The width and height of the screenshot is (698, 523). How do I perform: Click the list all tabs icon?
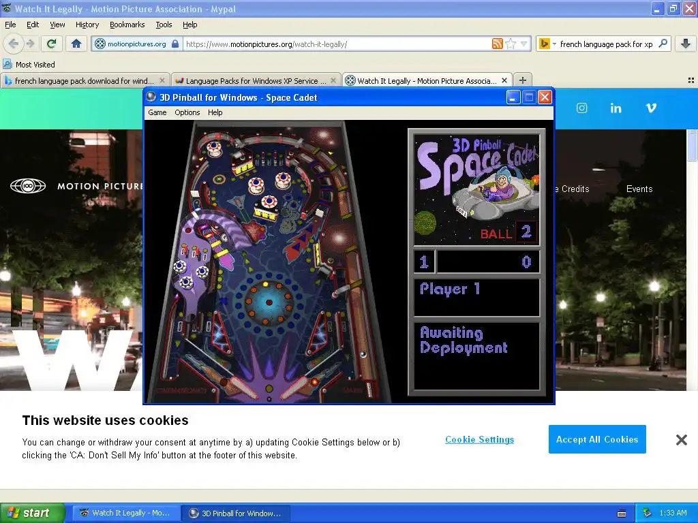coord(691,80)
